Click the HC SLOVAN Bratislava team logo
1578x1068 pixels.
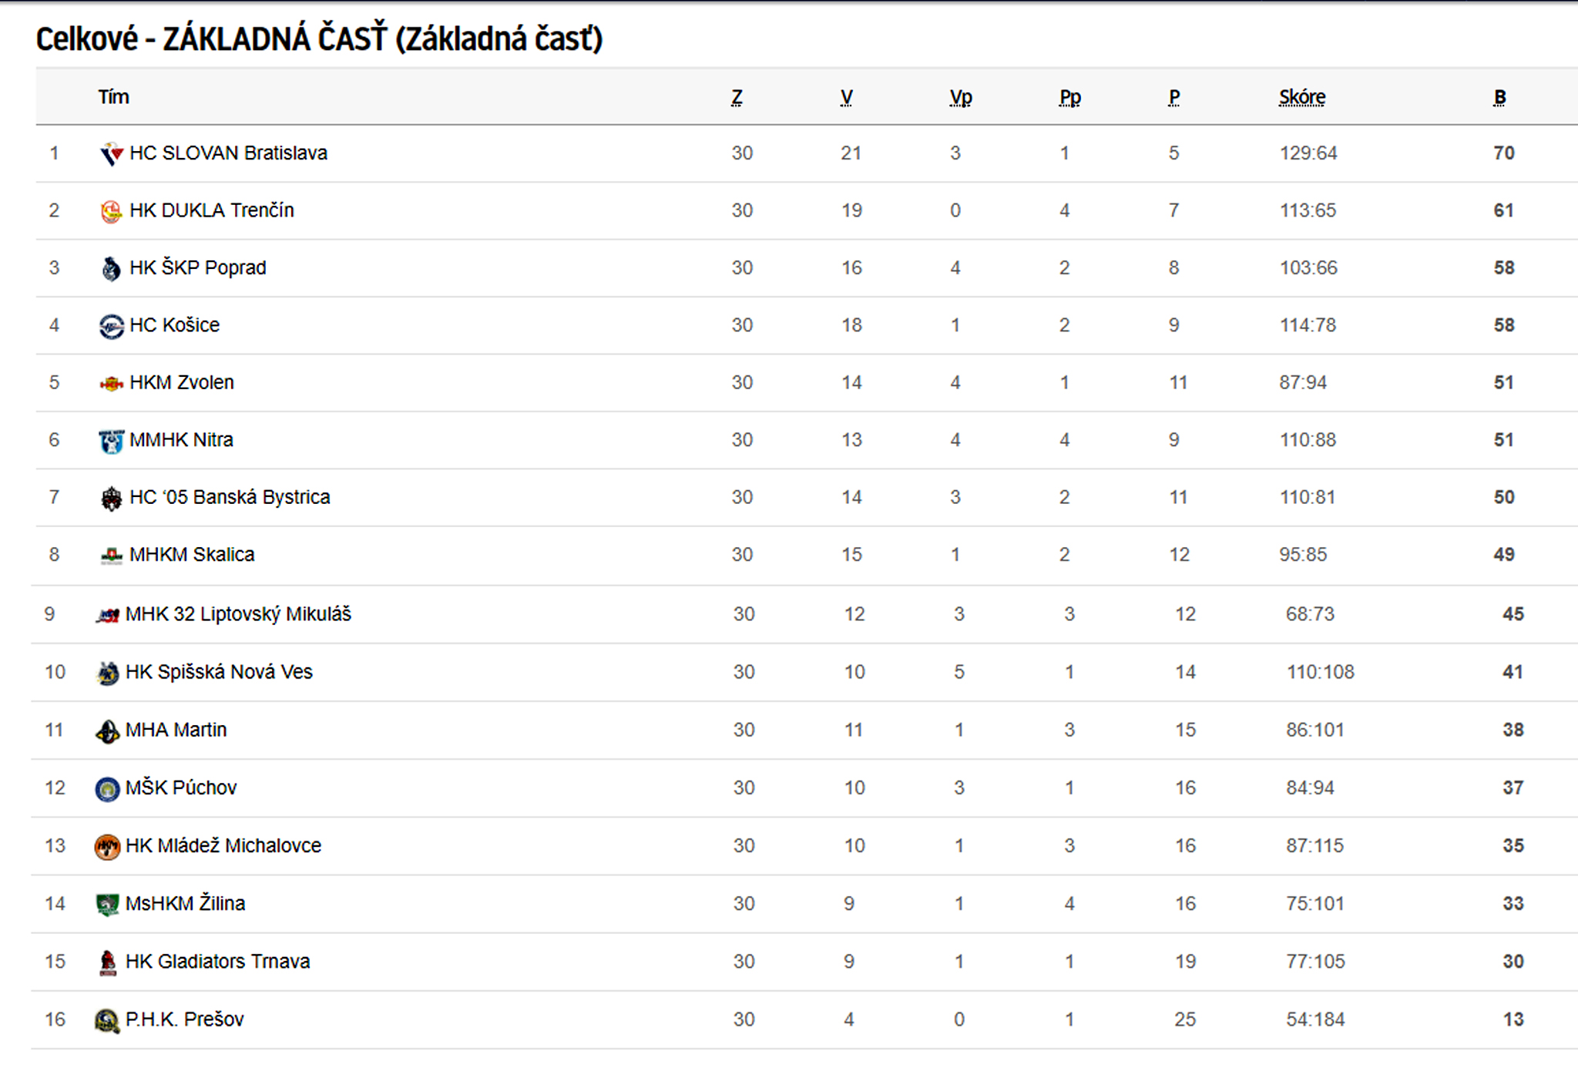(112, 154)
